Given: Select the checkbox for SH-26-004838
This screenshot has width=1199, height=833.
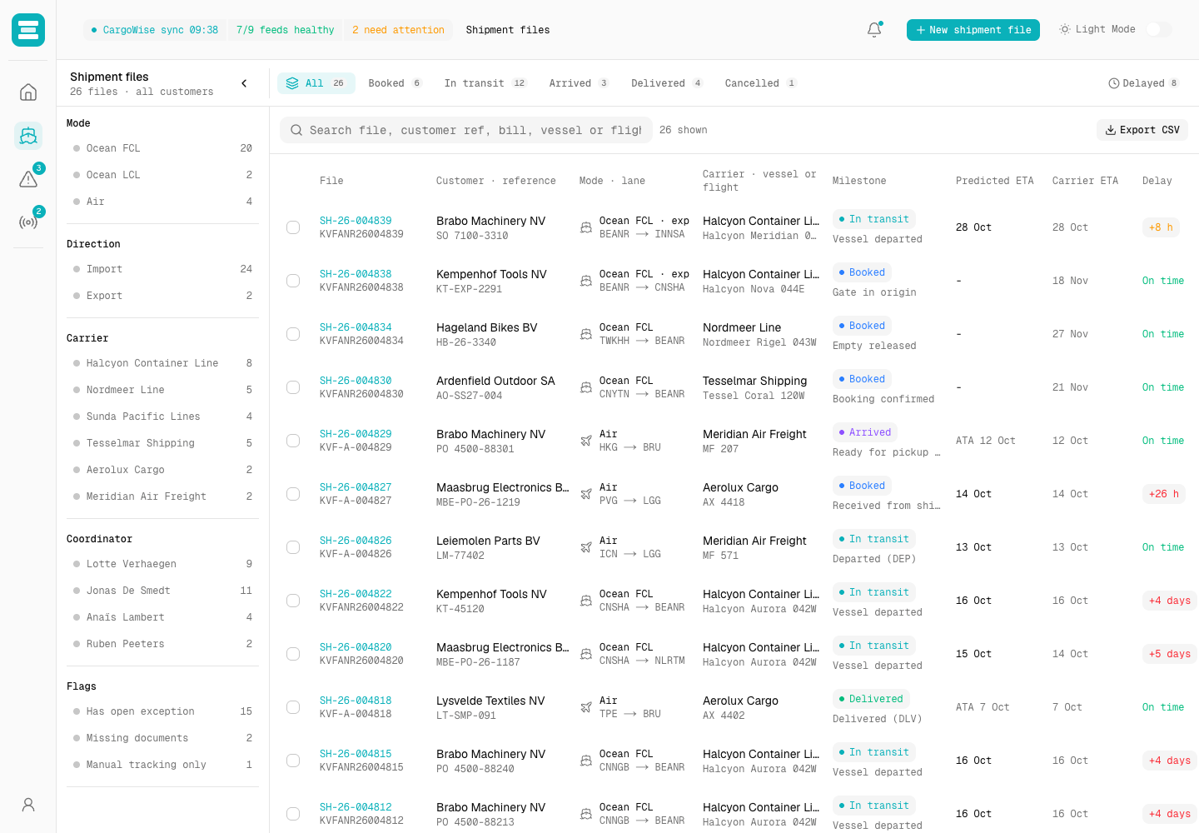Looking at the screenshot, I should pos(293,281).
